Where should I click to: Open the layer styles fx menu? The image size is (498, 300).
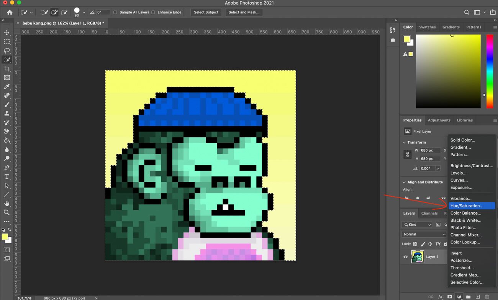[x=440, y=297]
